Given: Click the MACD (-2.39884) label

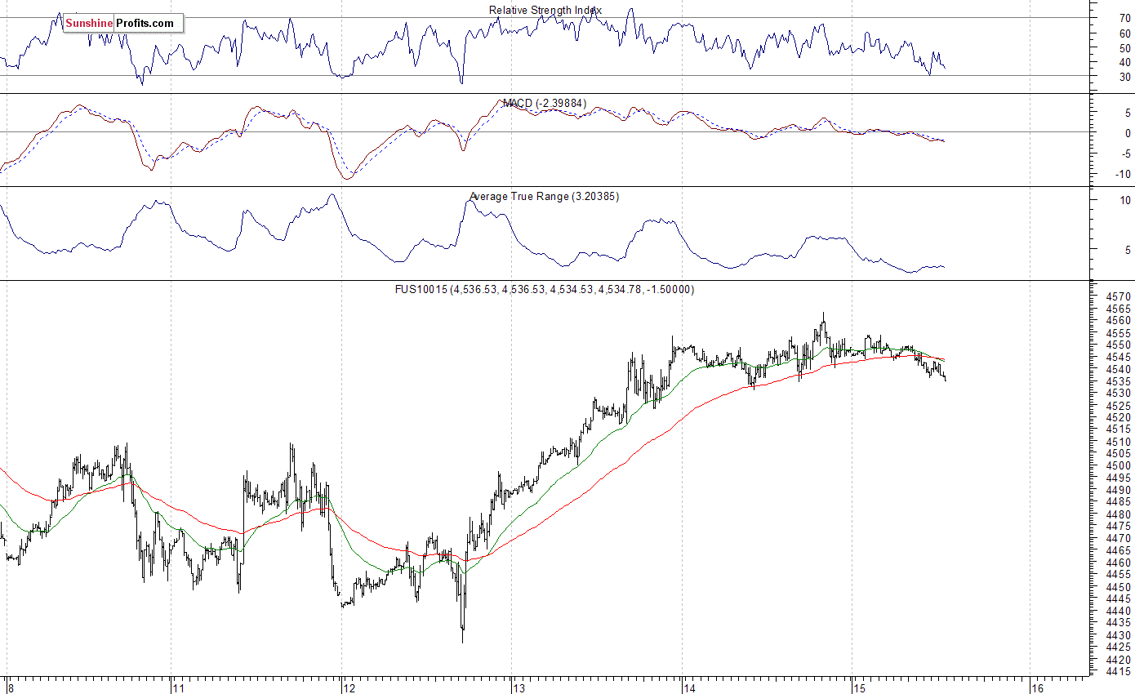Looking at the screenshot, I should (545, 103).
